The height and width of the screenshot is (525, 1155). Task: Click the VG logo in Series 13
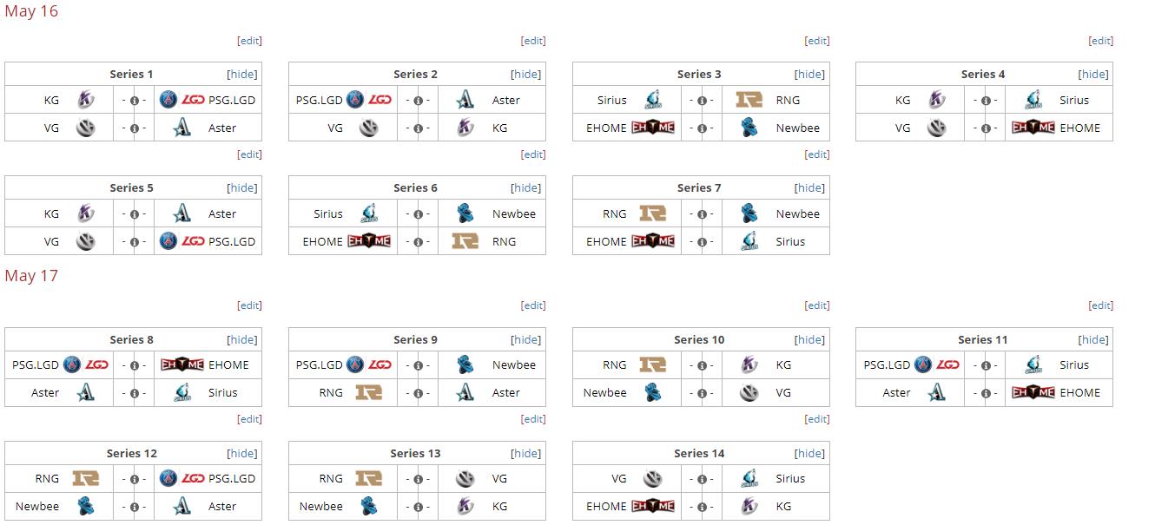[x=465, y=478]
